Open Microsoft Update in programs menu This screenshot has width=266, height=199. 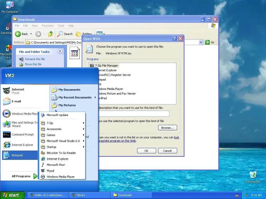(62, 115)
